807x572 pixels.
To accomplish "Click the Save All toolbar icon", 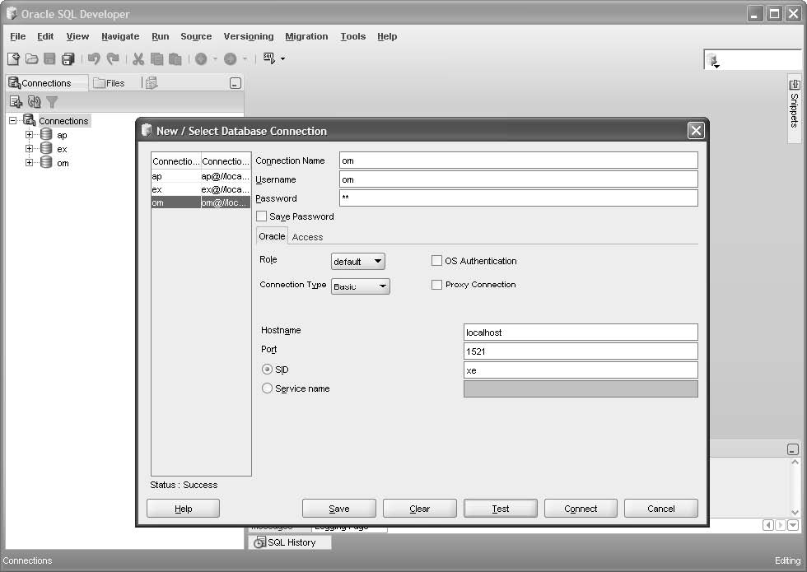I will [x=68, y=58].
